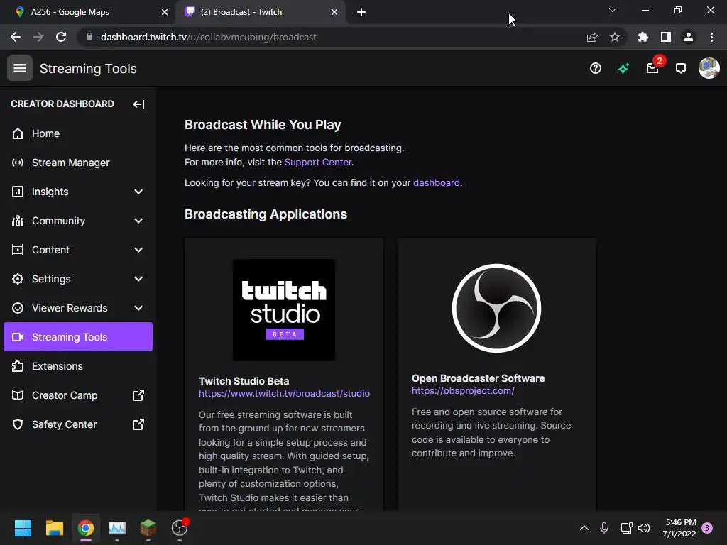Click the Open Broadcaster Software title
This screenshot has width=727, height=545.
tap(478, 378)
